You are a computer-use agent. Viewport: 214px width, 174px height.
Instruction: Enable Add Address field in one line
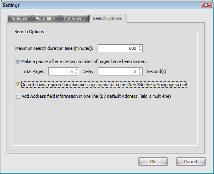click(x=18, y=96)
